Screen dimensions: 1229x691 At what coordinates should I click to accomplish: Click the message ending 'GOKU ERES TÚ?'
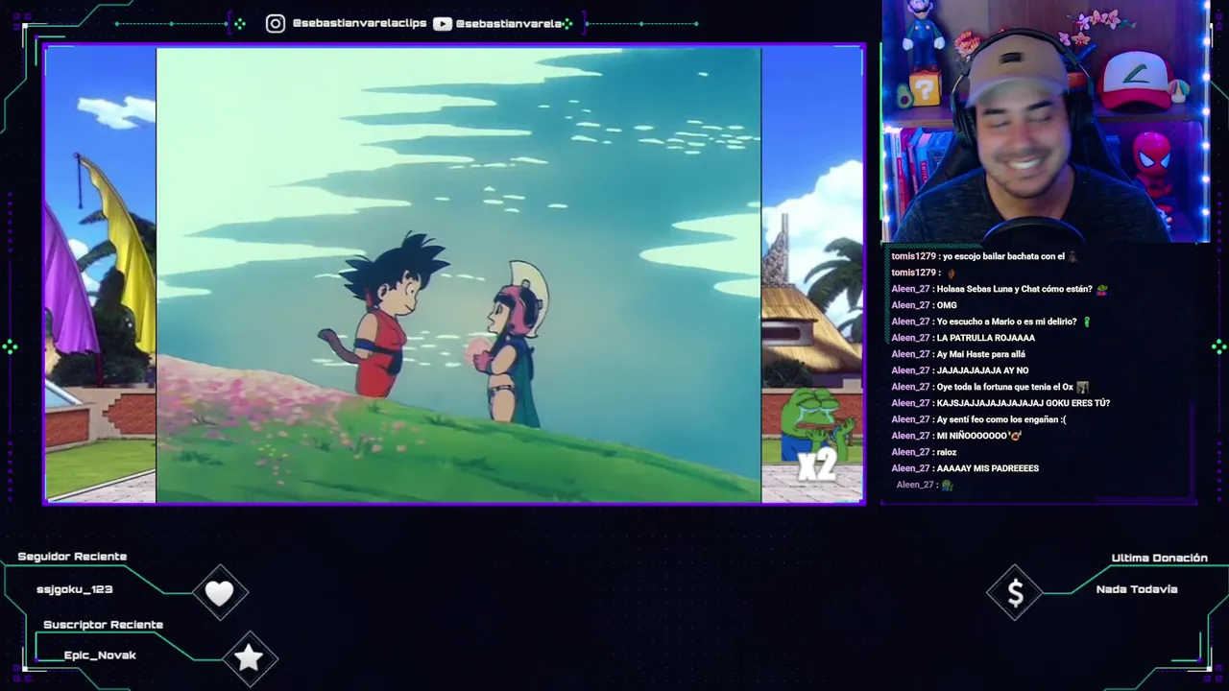pyautogui.click(x=1024, y=403)
